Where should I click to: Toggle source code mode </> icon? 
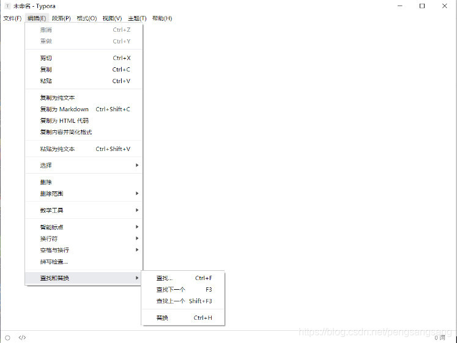pyautogui.click(x=22, y=337)
